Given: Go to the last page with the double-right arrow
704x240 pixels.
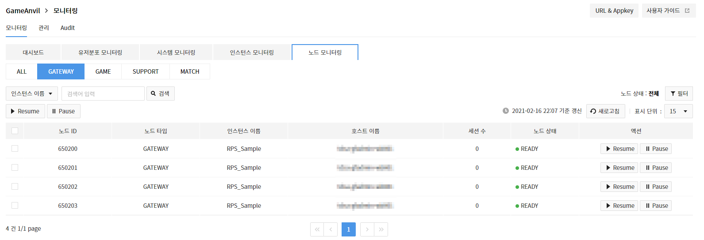Looking at the screenshot, I should (x=381, y=229).
